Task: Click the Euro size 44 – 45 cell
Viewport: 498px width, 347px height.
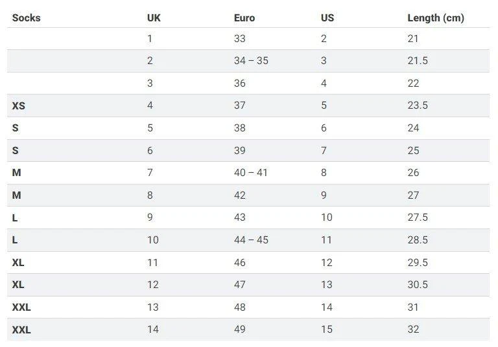Action: click(251, 240)
